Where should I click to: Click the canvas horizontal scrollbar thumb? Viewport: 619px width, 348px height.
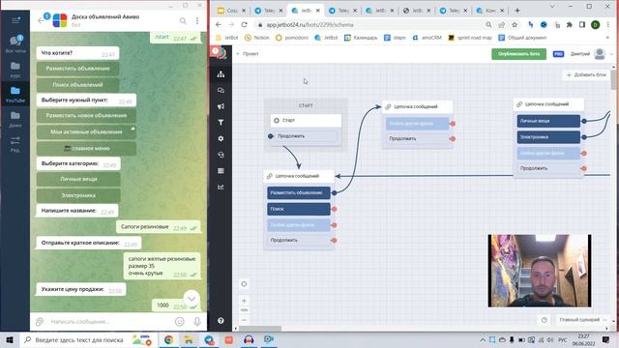(x=260, y=329)
